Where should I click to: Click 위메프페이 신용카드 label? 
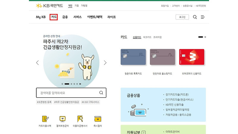tap(192, 74)
